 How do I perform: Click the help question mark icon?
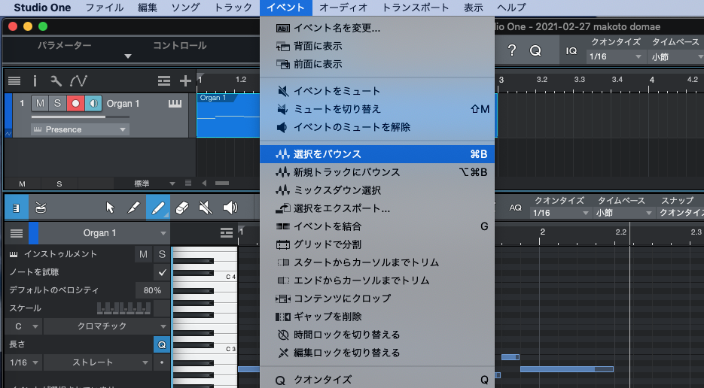512,50
